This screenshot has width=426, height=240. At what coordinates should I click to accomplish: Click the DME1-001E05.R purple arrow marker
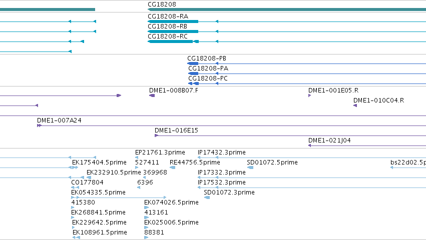(310, 95)
